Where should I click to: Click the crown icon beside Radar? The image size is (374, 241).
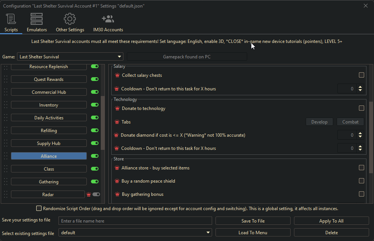[x=89, y=195]
